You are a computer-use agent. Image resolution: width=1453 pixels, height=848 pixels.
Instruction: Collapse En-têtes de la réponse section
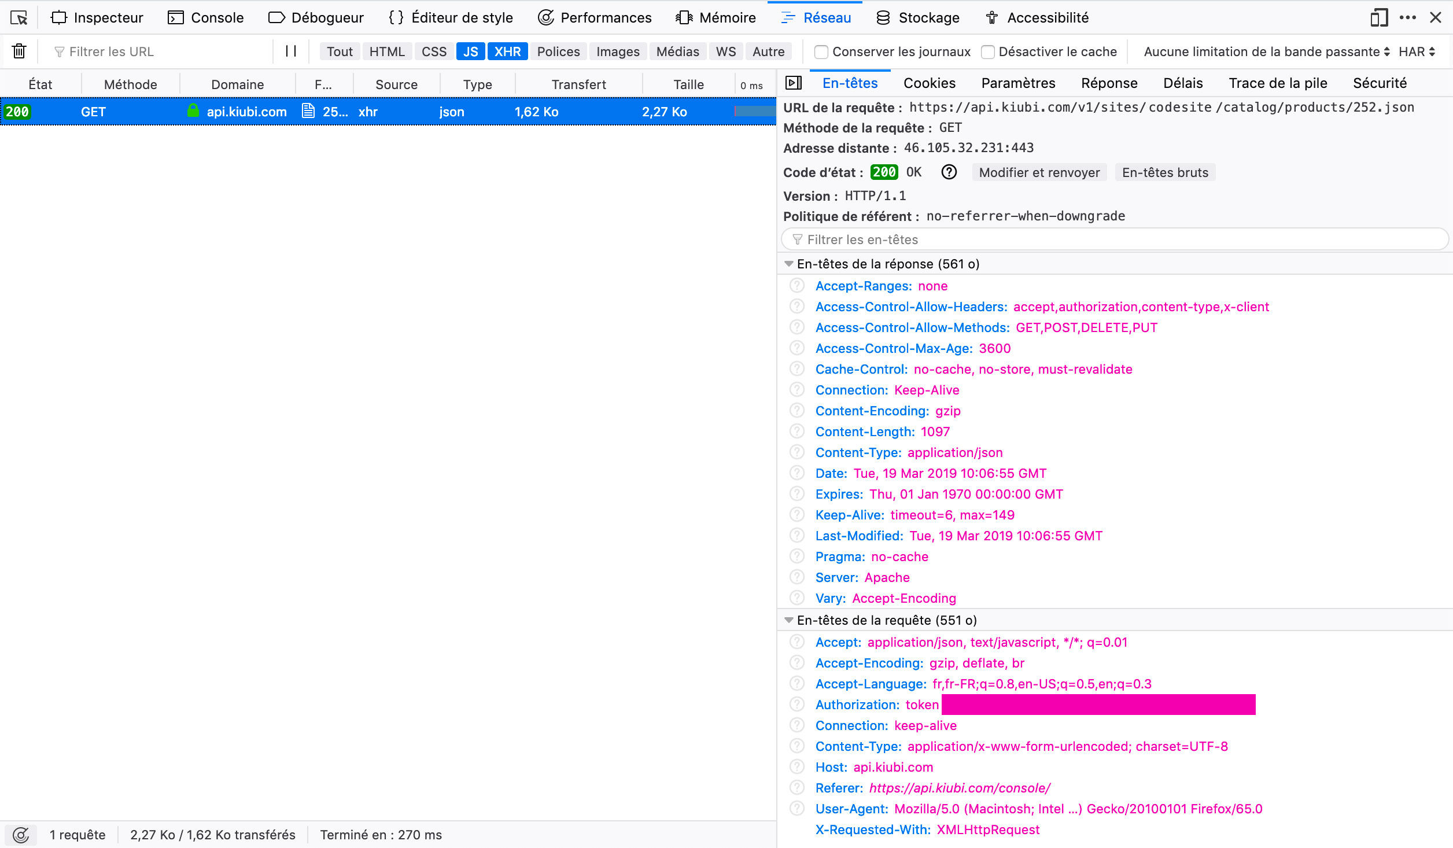[x=789, y=264]
